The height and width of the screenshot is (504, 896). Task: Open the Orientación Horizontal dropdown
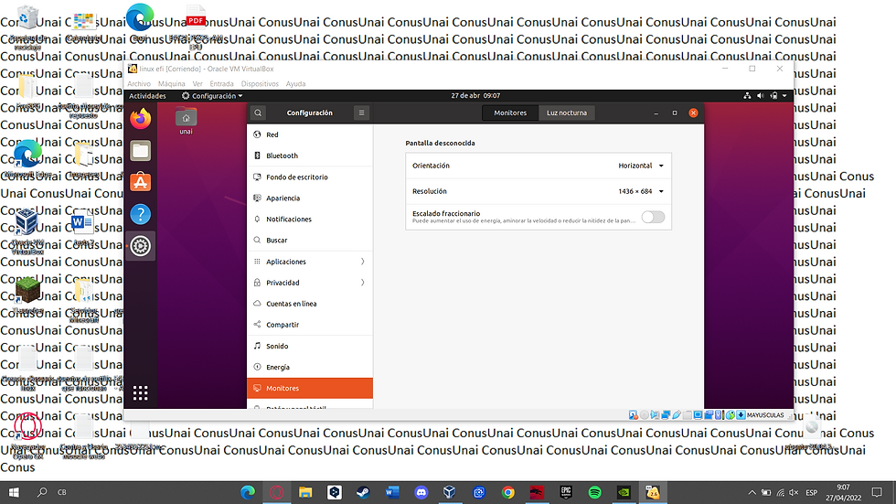pos(641,166)
